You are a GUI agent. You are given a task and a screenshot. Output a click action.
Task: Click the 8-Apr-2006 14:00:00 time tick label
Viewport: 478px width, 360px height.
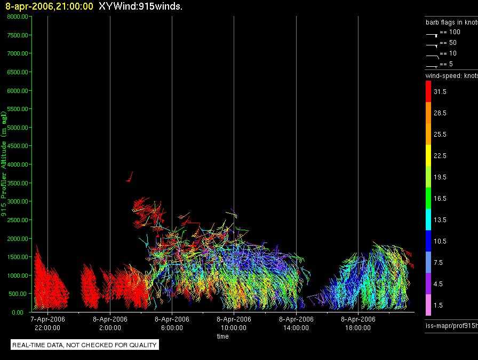[x=296, y=323]
